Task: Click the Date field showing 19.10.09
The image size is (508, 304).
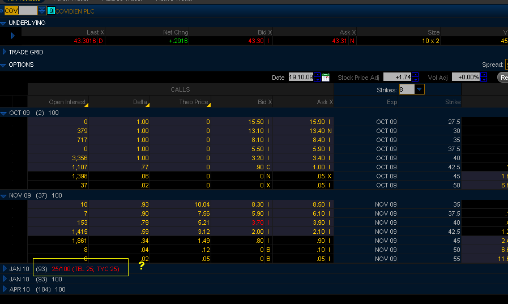Action: [x=301, y=77]
